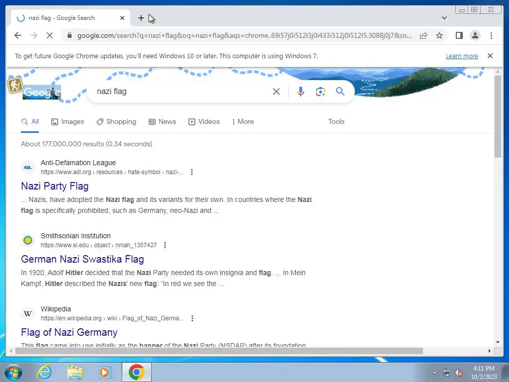Click the ADL site favicon
Viewport: 509px width, 382px height.
[x=28, y=168]
